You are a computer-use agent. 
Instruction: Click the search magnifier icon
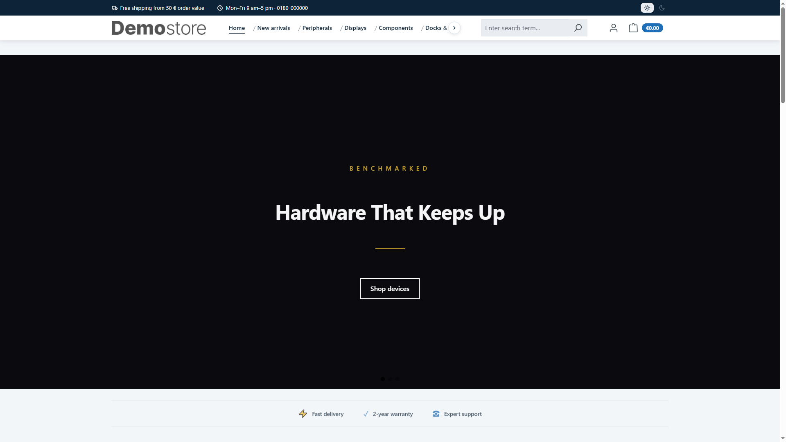[x=578, y=28]
